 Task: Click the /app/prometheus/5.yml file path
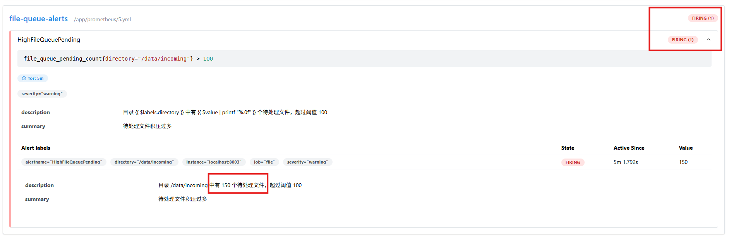pos(102,19)
